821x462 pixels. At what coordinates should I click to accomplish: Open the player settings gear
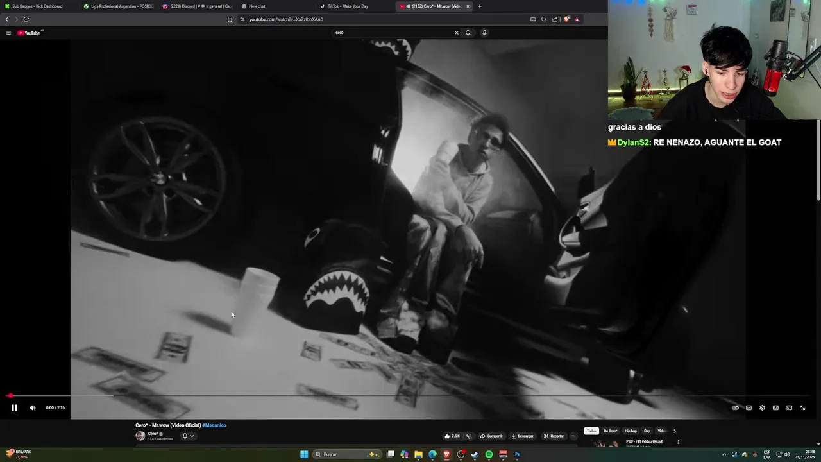762,407
